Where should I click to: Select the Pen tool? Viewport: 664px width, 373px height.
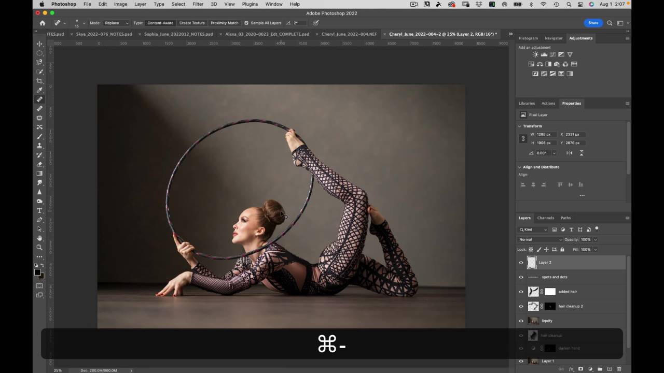[x=39, y=220]
